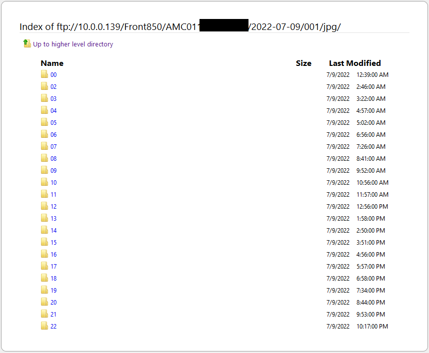Open directory link 12
429x353 pixels.
[53, 207]
